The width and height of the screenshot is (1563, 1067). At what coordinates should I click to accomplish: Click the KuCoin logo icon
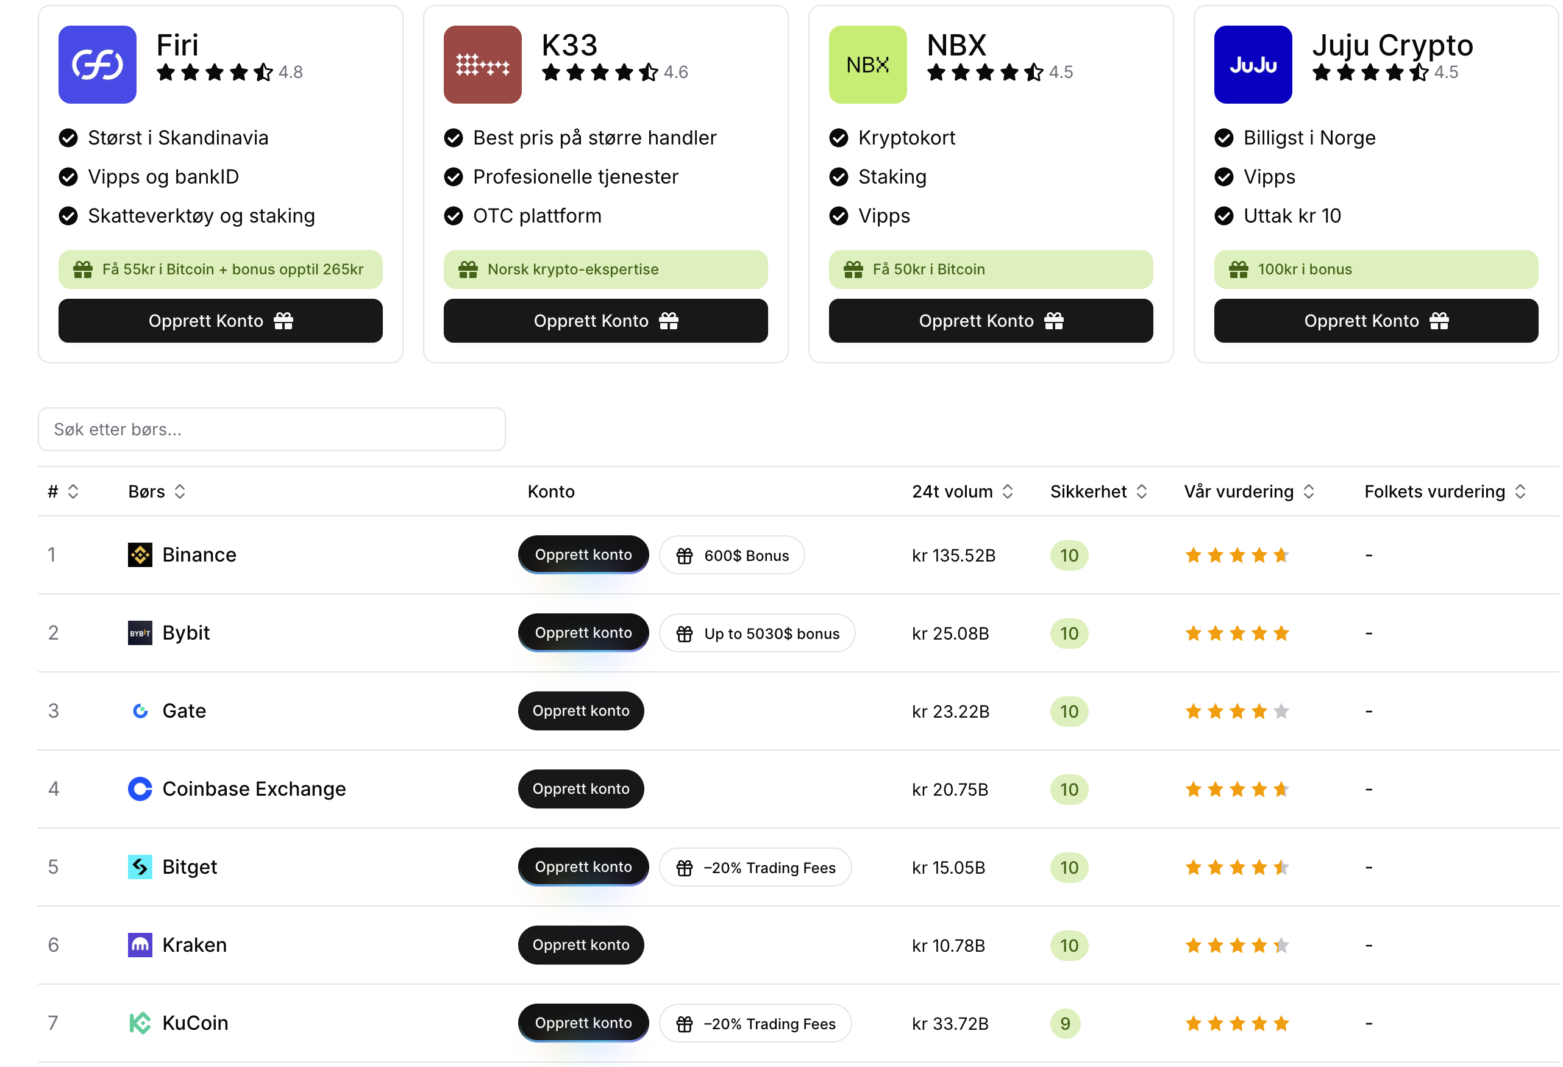(x=140, y=1023)
